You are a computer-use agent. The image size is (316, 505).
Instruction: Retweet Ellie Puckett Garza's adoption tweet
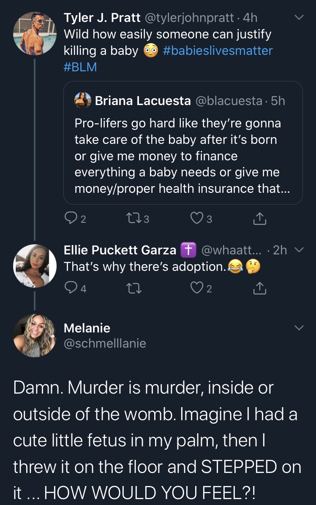coord(134,288)
